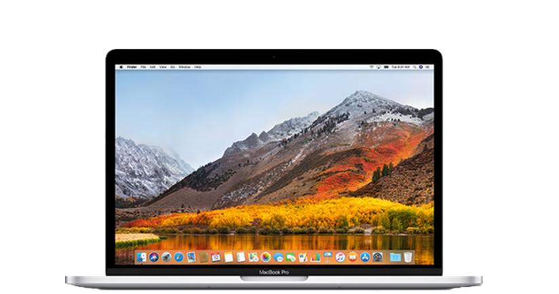Open FaceTime icon in Dock

pyautogui.click(x=290, y=257)
